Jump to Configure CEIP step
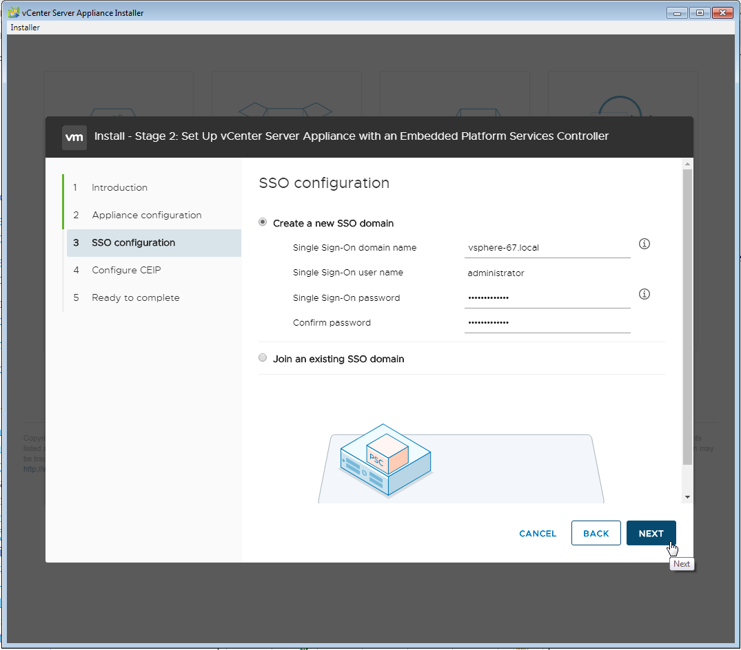 [x=126, y=270]
